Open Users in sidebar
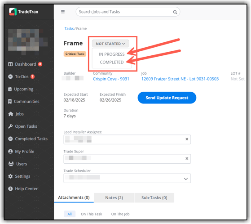This screenshot has width=251, height=224. (22, 164)
